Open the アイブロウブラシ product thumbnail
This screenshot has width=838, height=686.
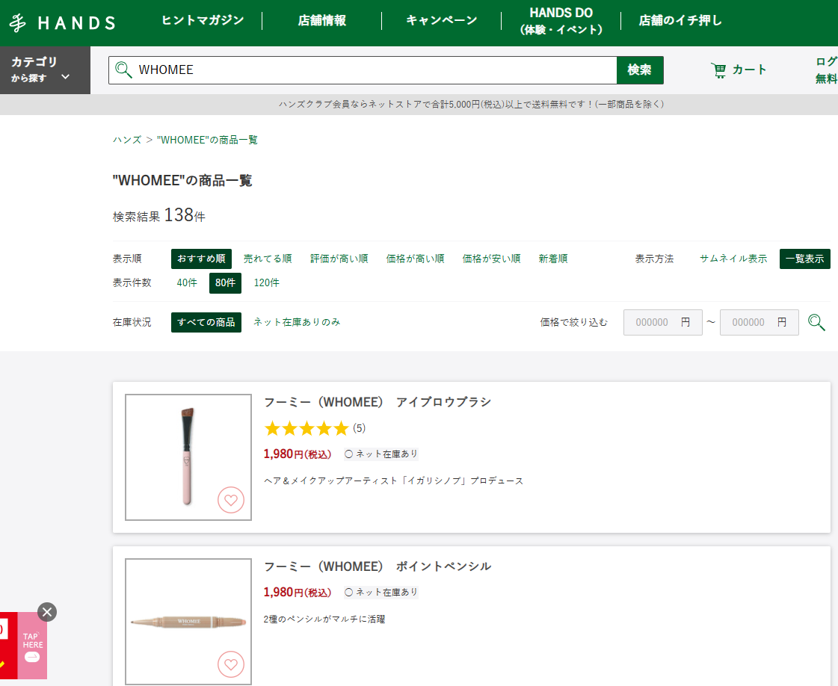[x=188, y=457]
